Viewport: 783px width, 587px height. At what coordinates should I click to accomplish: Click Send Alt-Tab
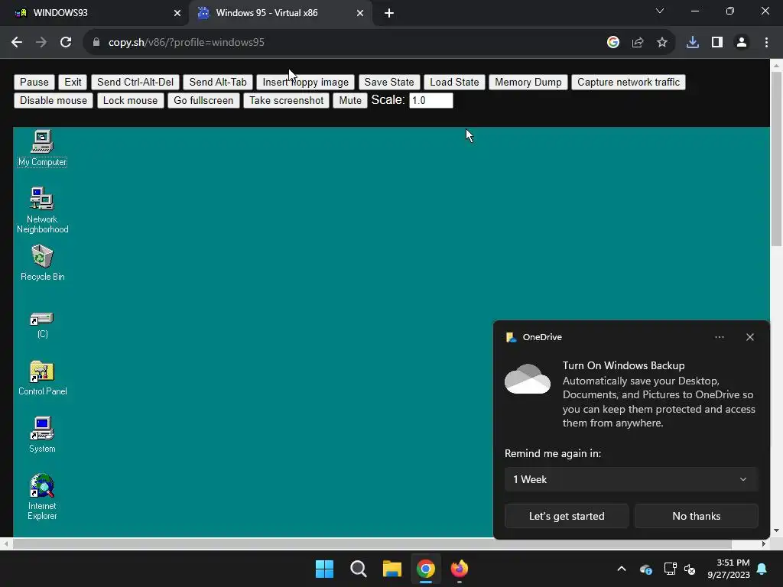pos(218,82)
